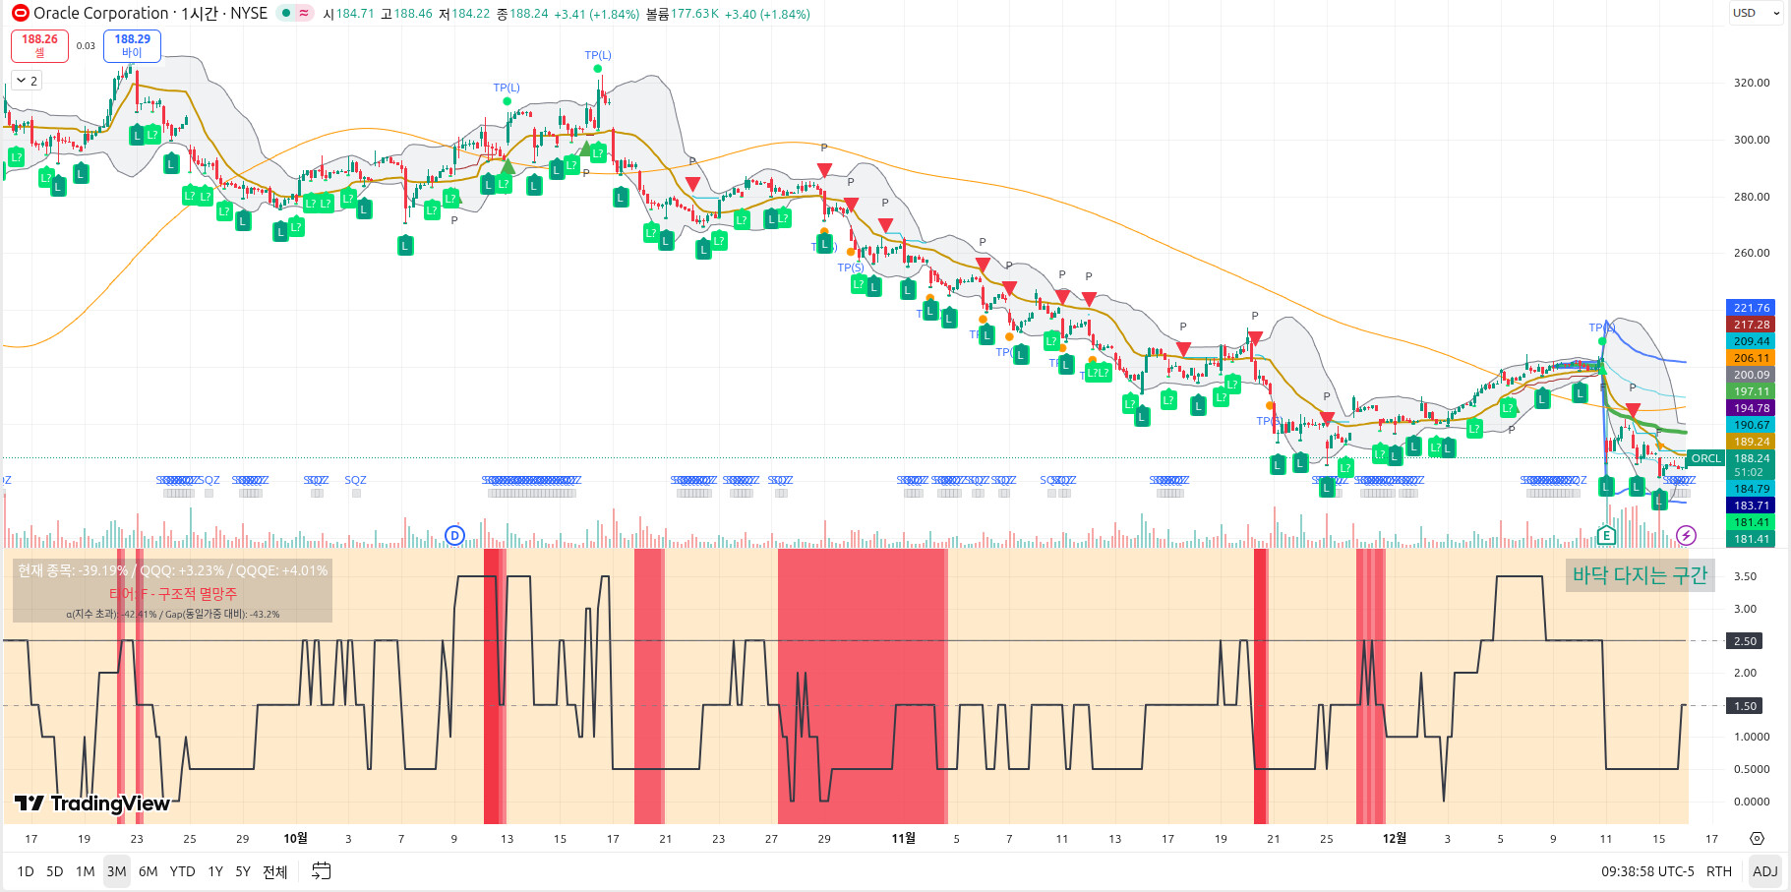
Task: Select the 1D time range
Action: pos(26,871)
